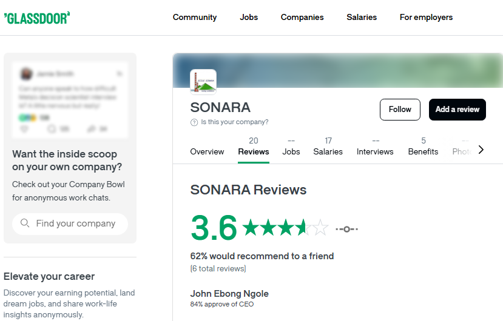
Task: Click the search magnifier icon in Find your company
Action: [25, 223]
